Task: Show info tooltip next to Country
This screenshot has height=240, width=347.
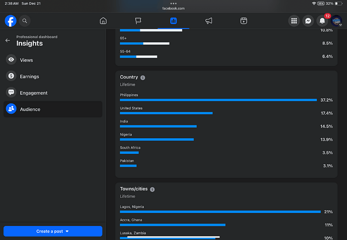Action: tap(143, 78)
